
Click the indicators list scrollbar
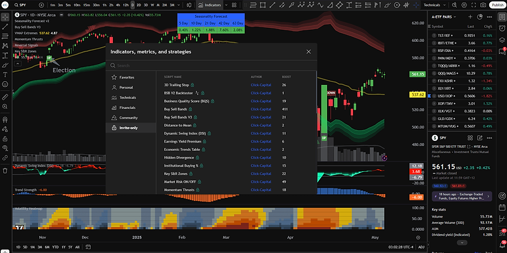point(316,92)
